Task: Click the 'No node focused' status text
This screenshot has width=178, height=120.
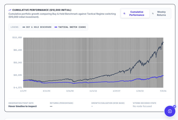Action: (142, 106)
